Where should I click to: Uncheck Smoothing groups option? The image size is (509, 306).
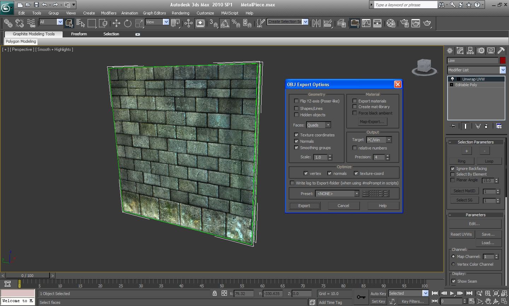click(x=296, y=147)
